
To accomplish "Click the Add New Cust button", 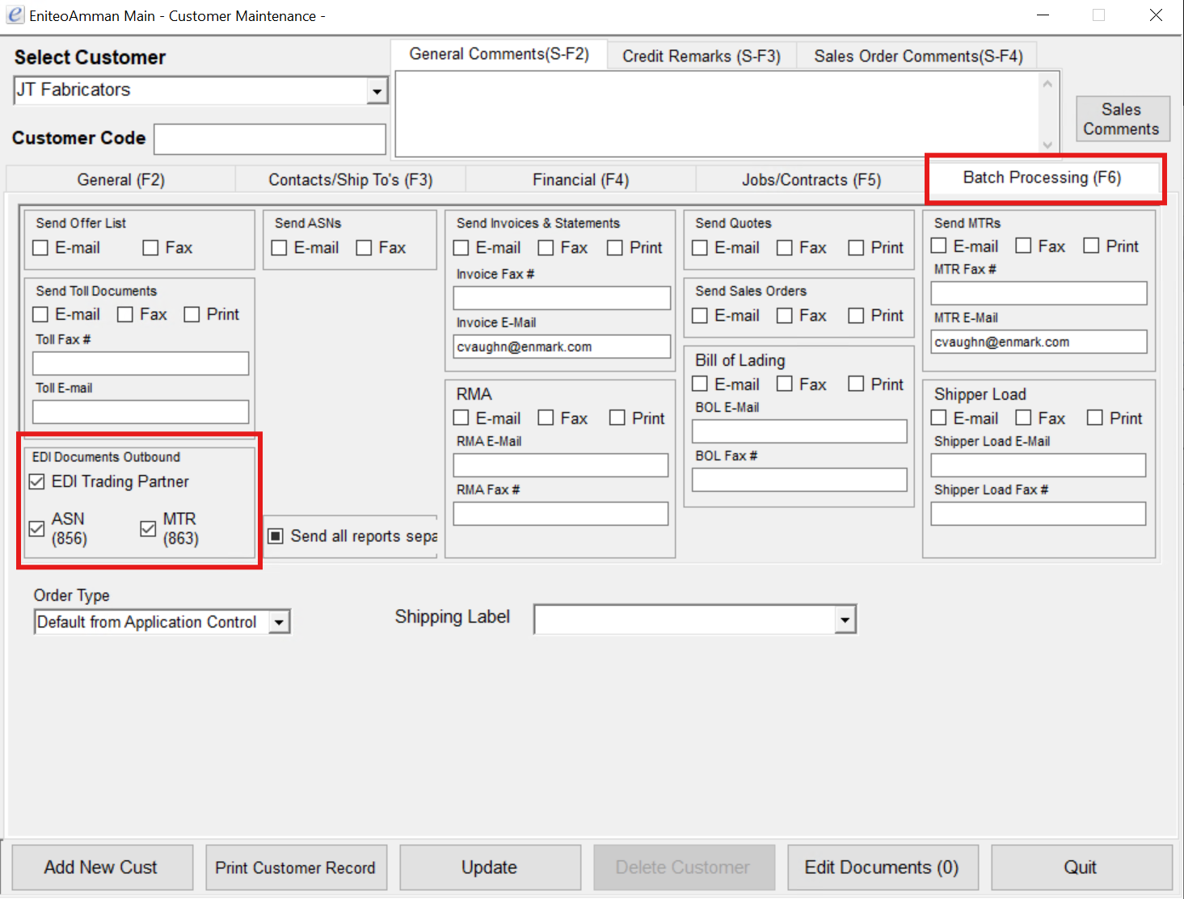I will 102,867.
